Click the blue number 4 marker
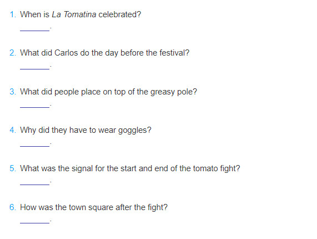 [x=13, y=130]
